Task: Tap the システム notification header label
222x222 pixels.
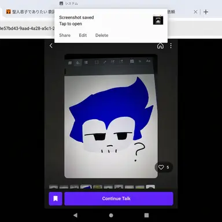Action: click(x=71, y=3)
